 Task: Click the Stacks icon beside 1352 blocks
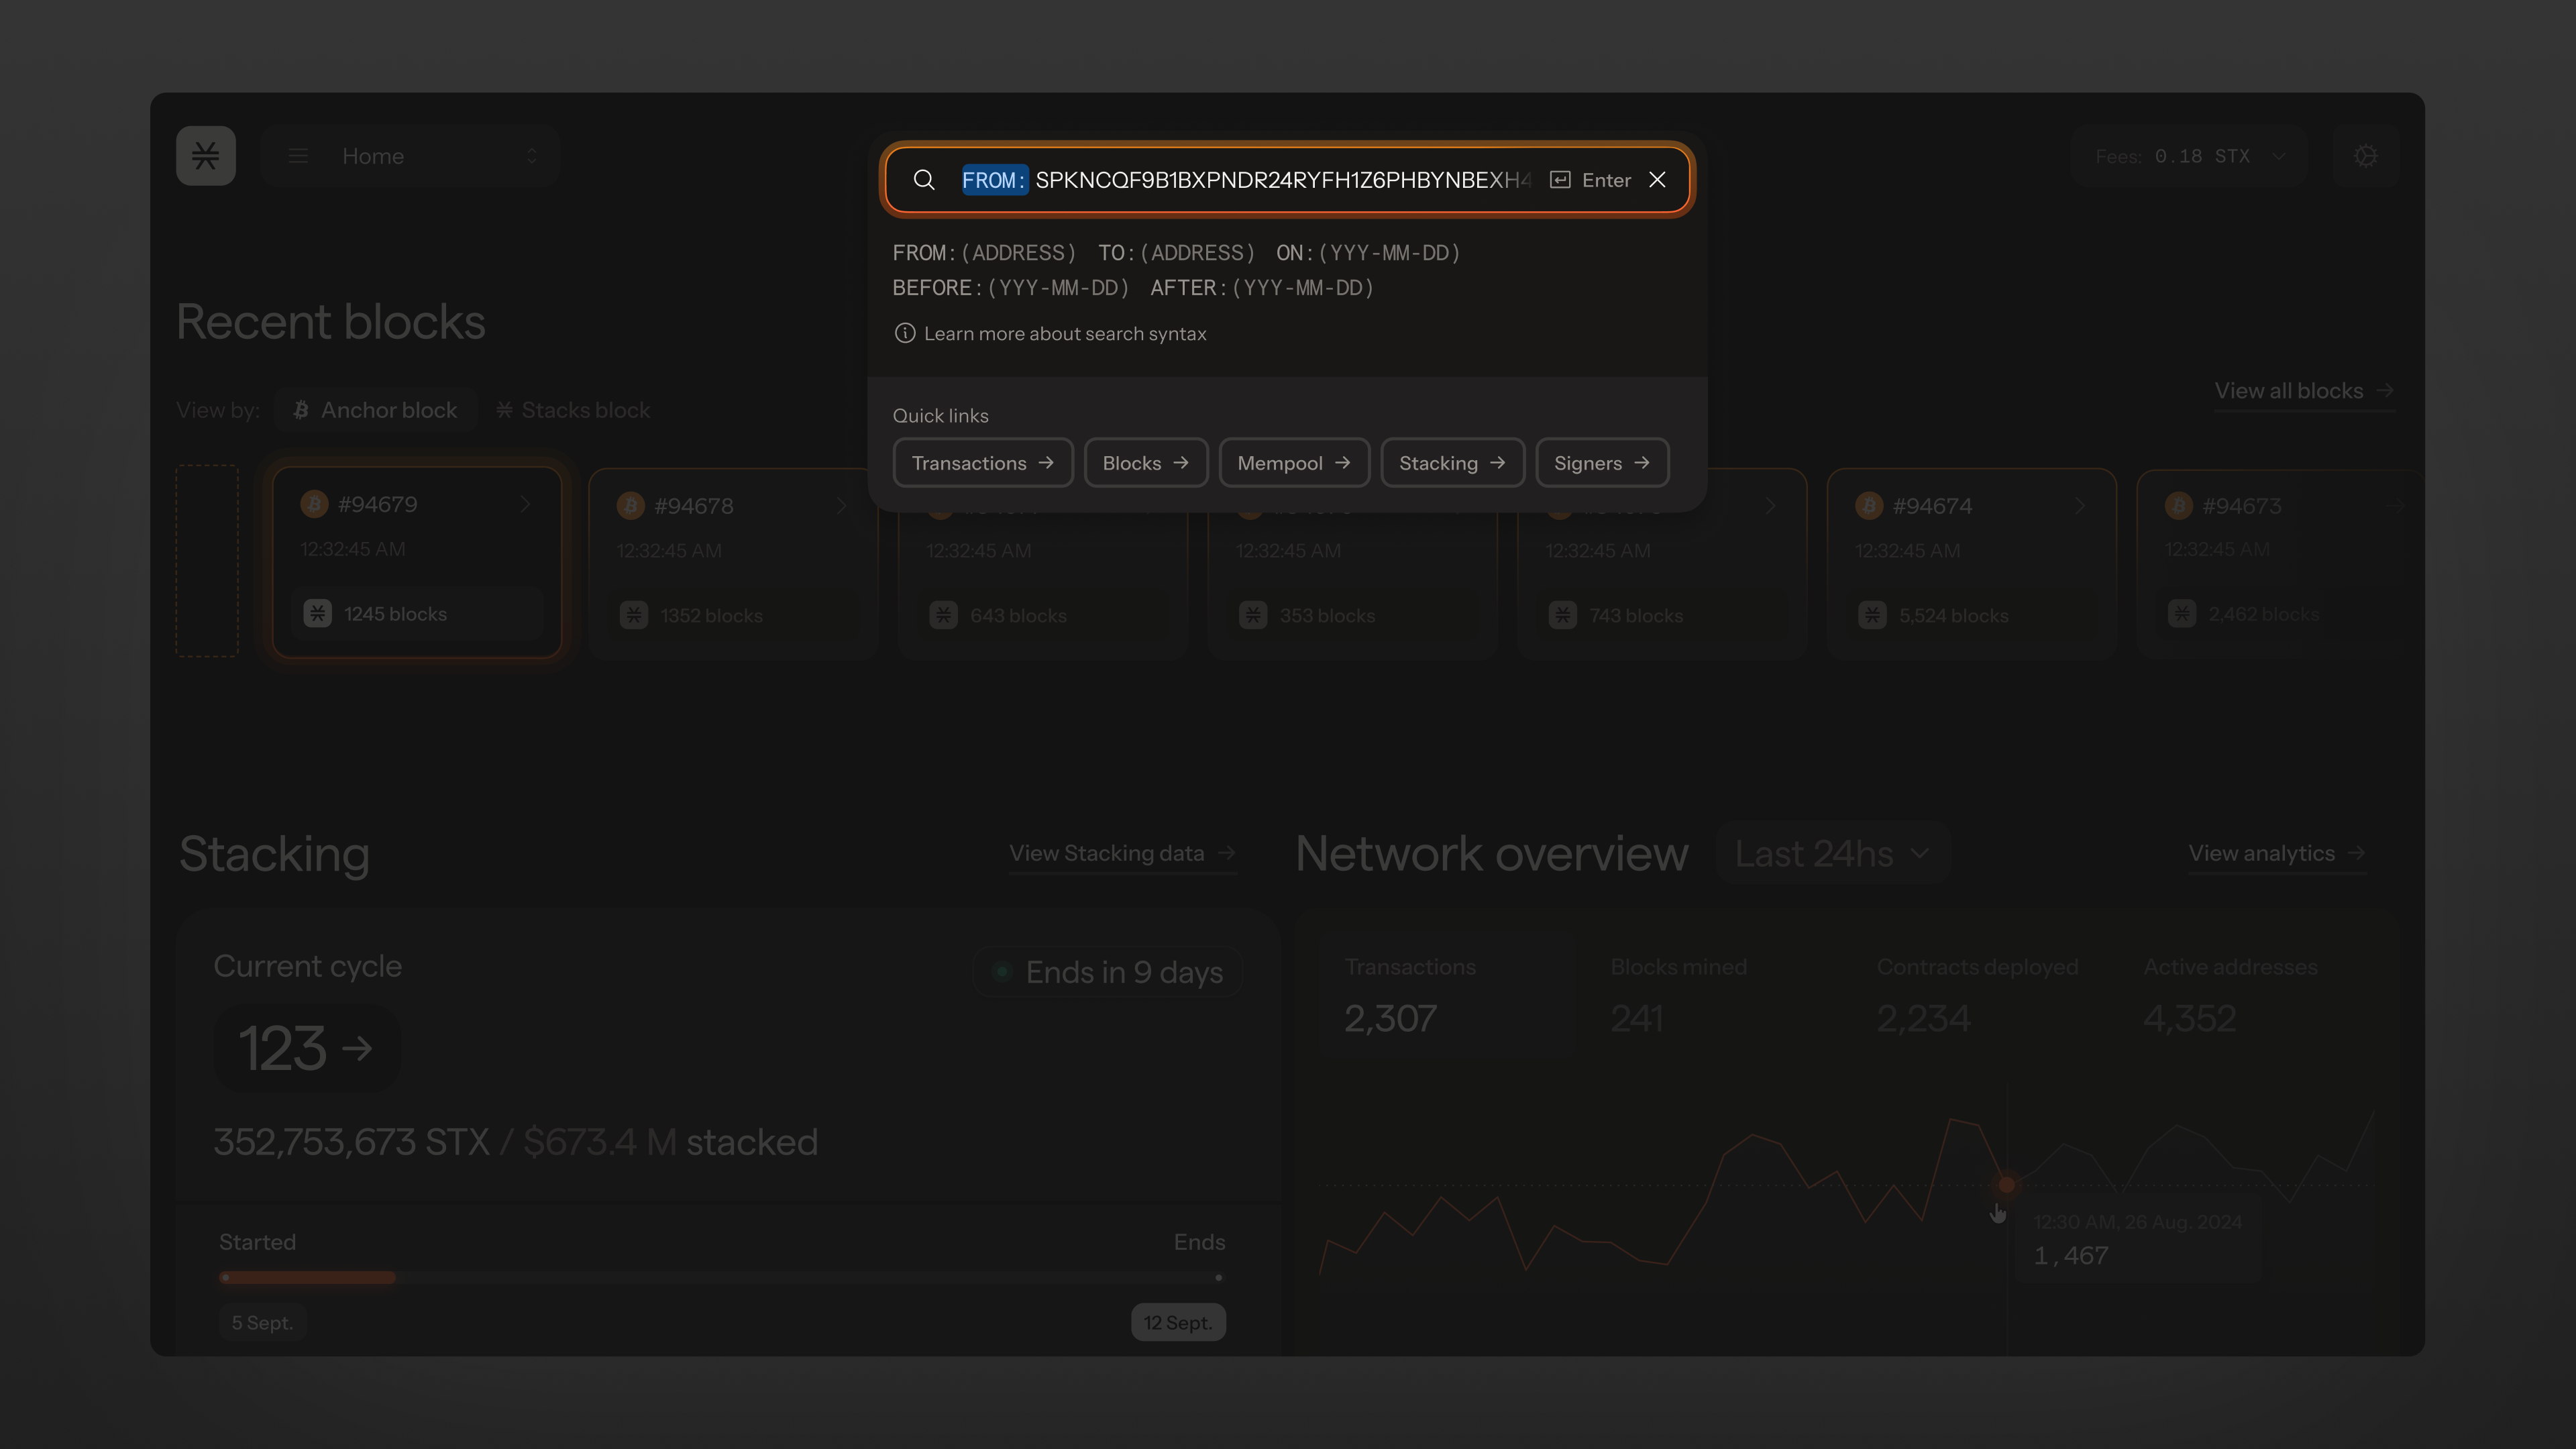point(634,615)
